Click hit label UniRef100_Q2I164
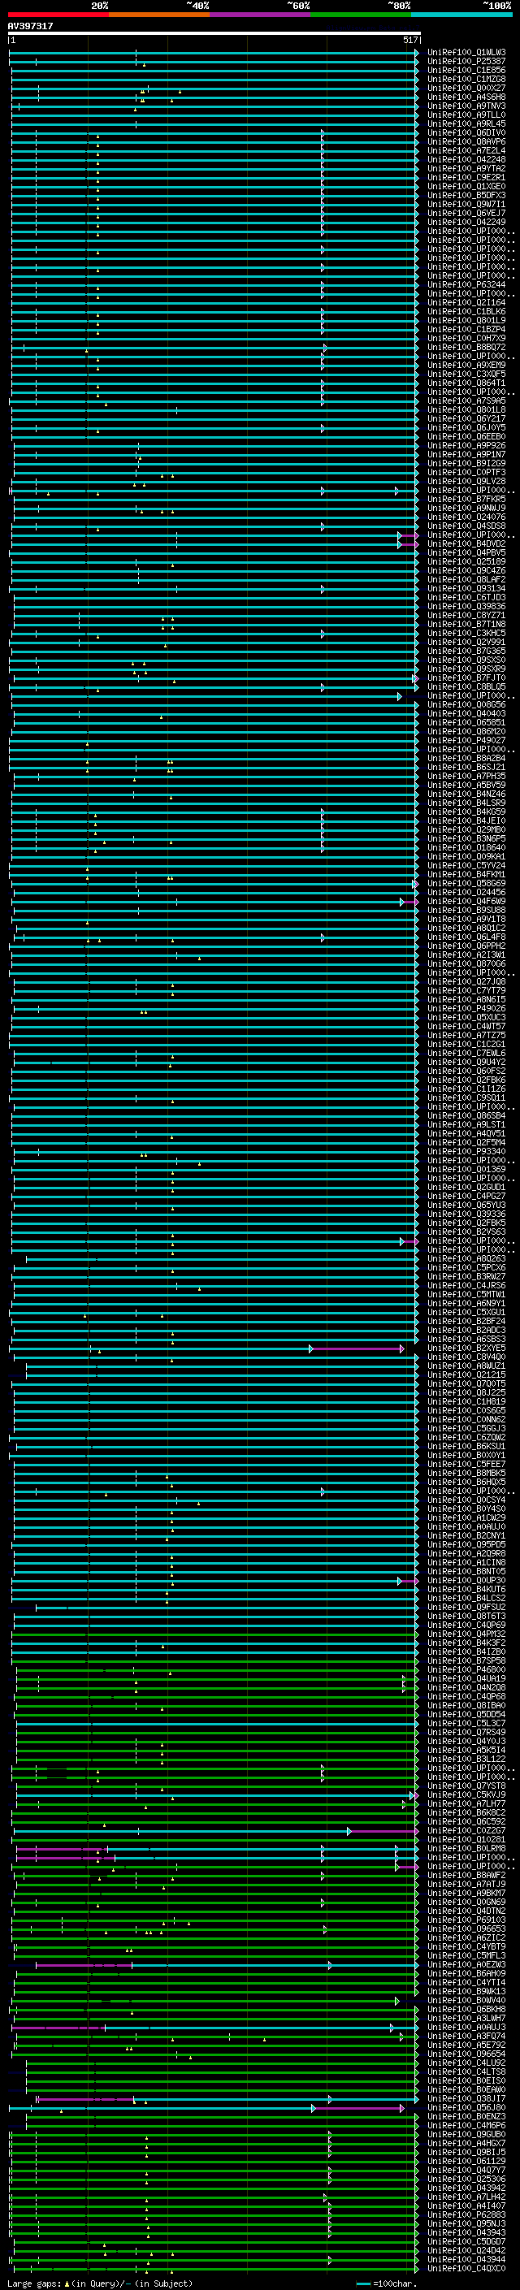Image resolution: width=520 pixels, height=2290 pixels. pos(466,302)
